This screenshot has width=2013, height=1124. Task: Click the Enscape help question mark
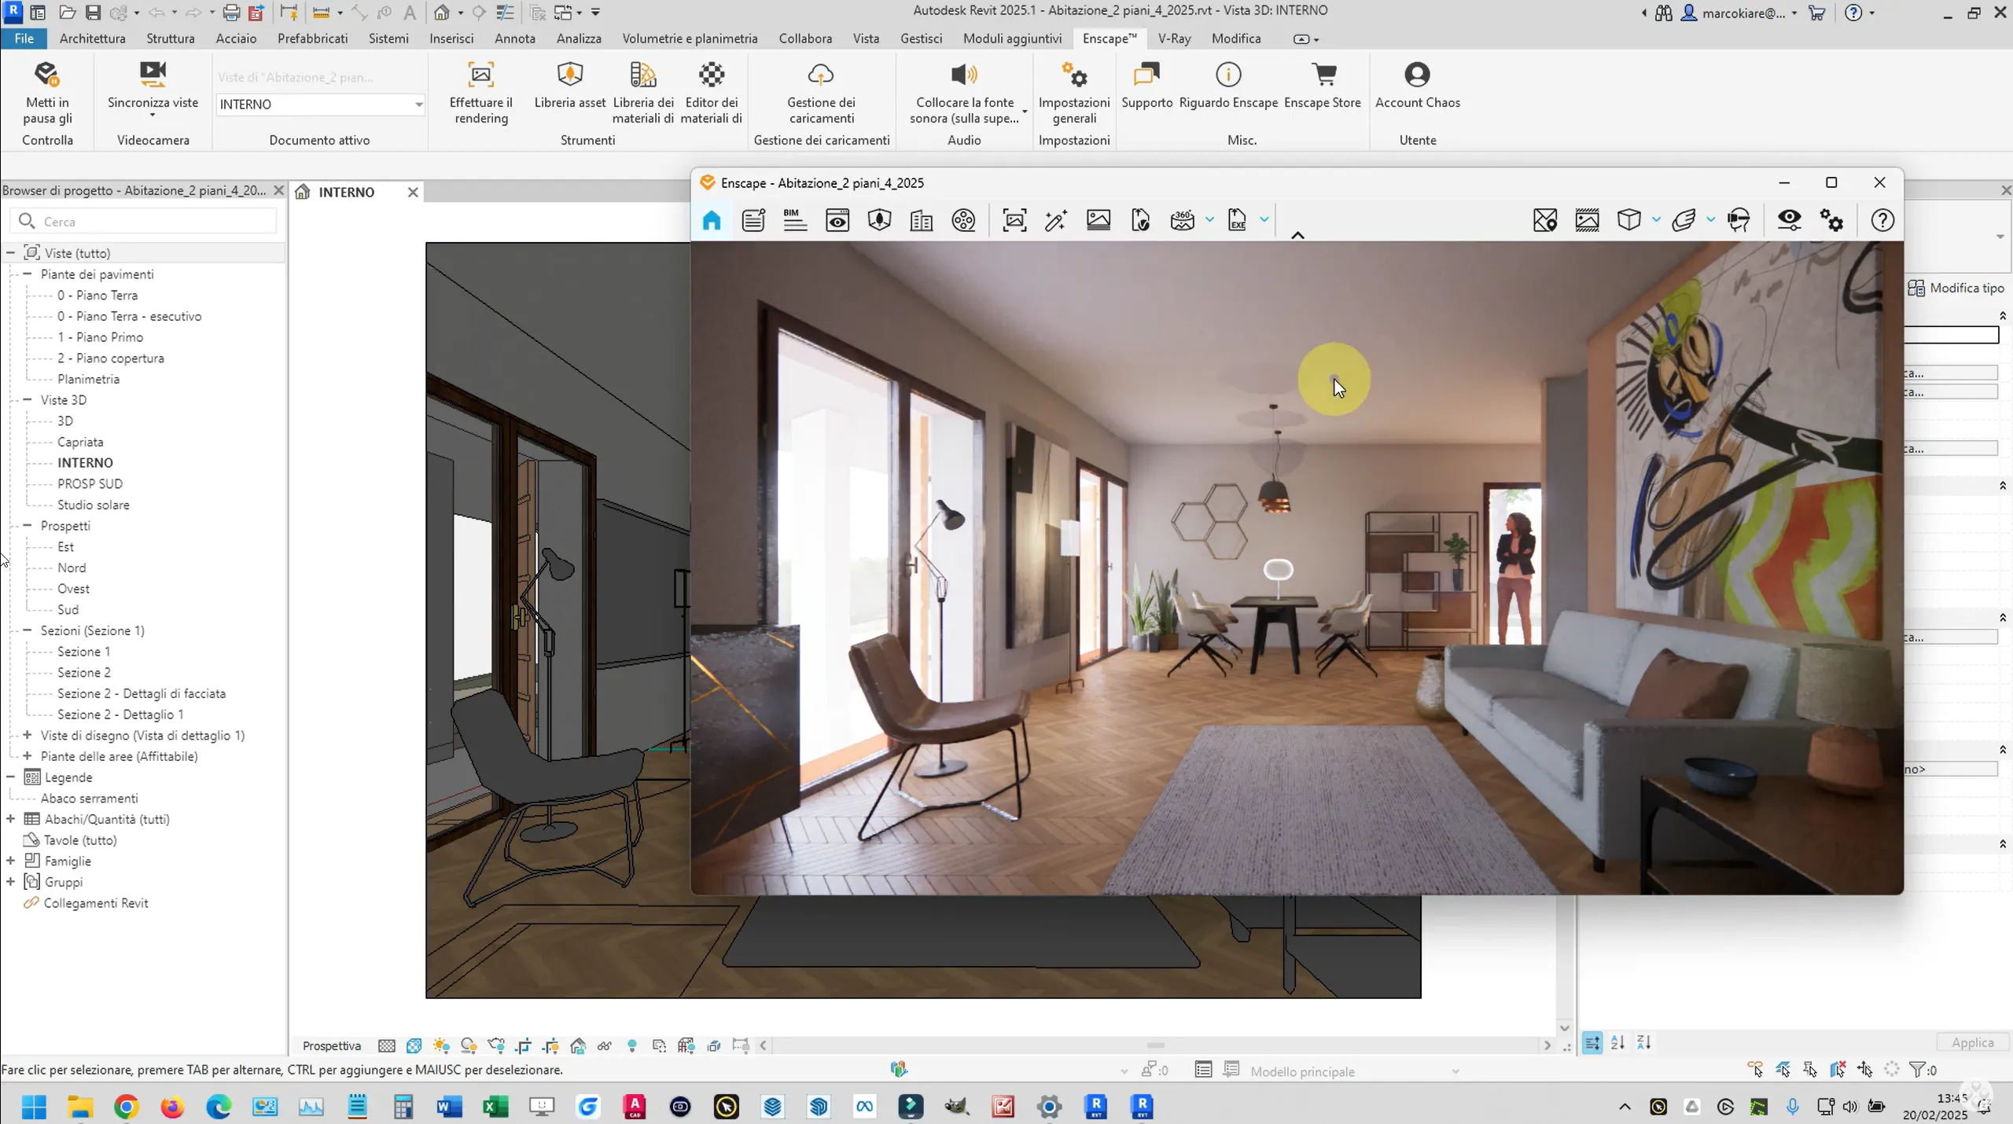1882,221
